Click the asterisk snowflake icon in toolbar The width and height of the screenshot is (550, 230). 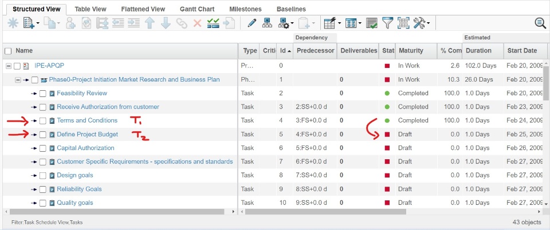click(x=13, y=23)
